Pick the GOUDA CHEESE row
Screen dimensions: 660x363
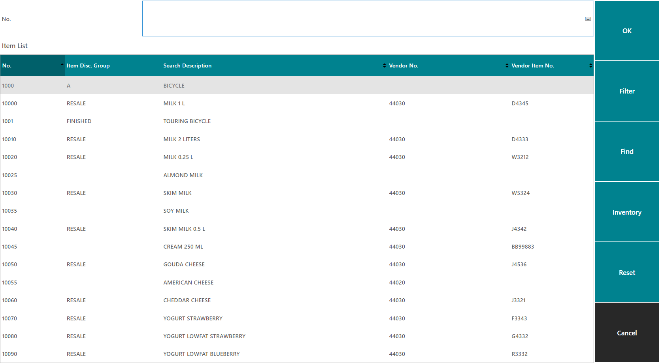pyautogui.click(x=184, y=264)
